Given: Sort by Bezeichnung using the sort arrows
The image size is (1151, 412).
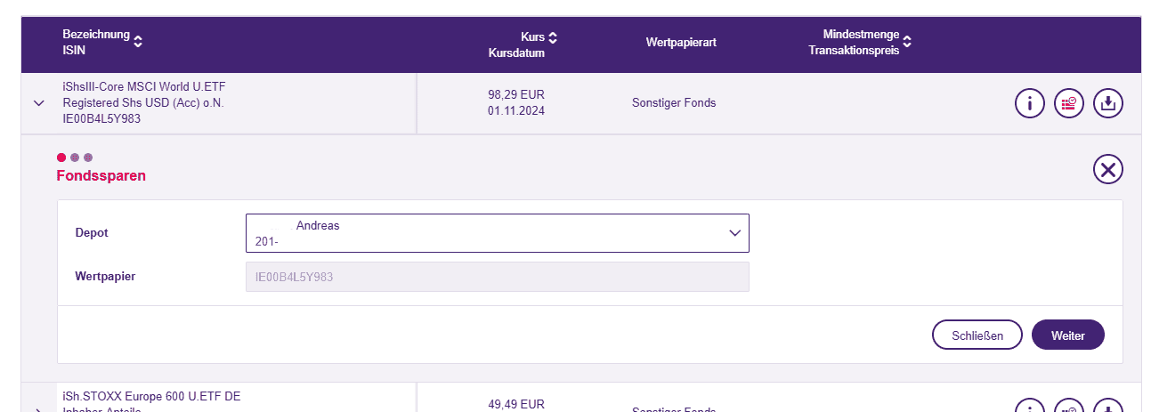Looking at the screenshot, I should click(138, 40).
